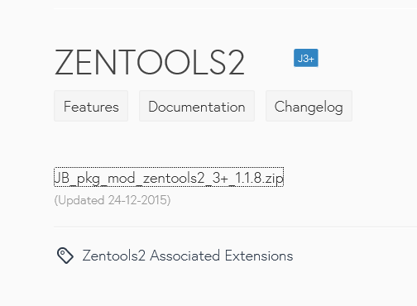The width and height of the screenshot is (417, 306).
Task: Open the Features button
Action: [91, 106]
